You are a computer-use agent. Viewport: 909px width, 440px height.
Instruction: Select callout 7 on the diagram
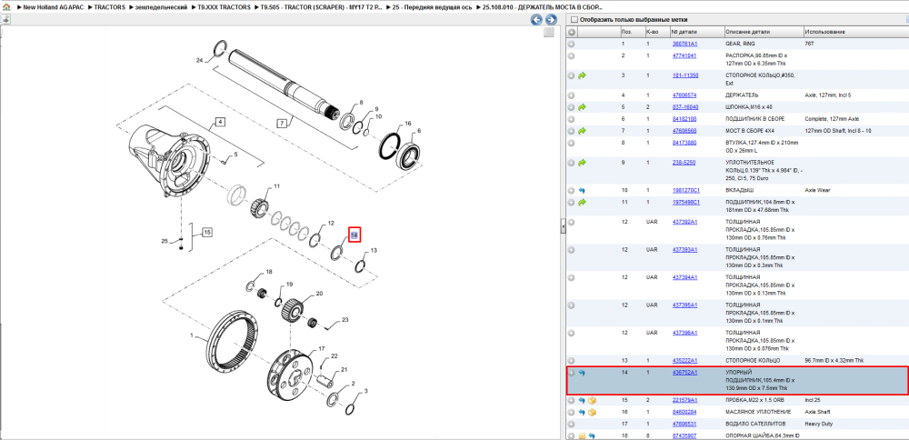click(282, 124)
